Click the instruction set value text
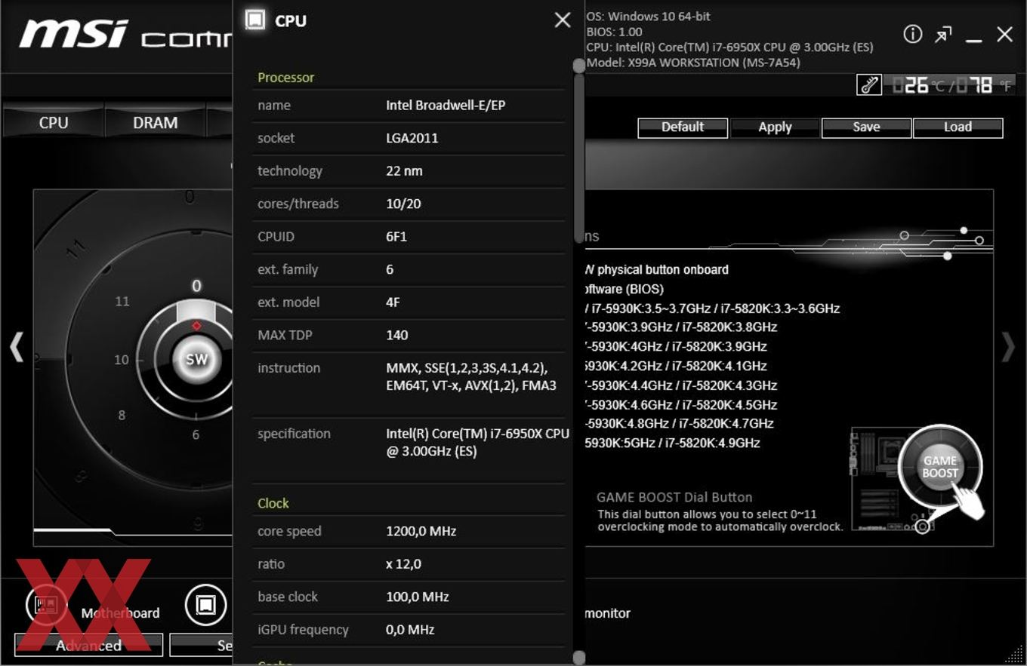The height and width of the screenshot is (666, 1027). 471,376
